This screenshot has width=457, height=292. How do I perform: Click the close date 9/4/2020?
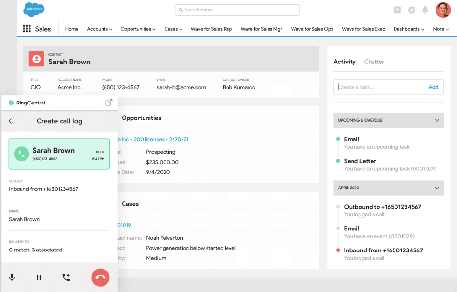click(158, 172)
